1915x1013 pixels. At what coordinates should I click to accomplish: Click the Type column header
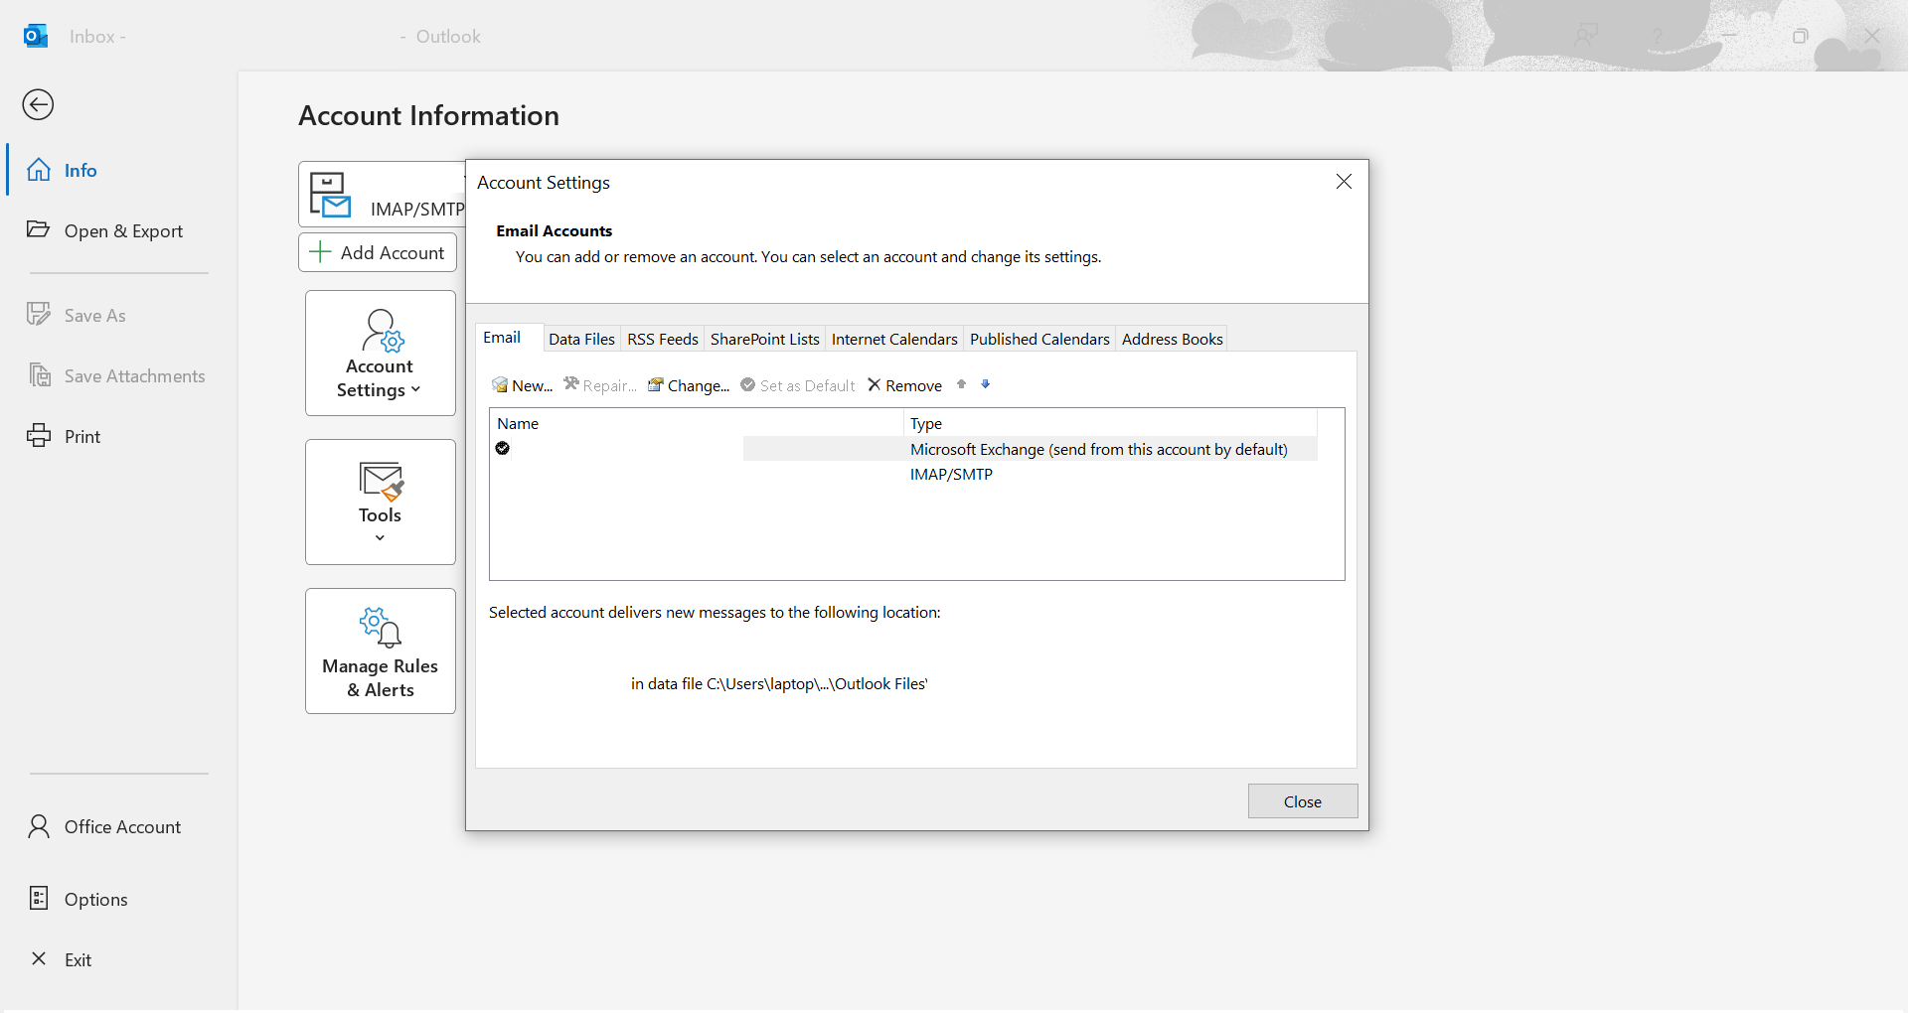(x=1111, y=424)
